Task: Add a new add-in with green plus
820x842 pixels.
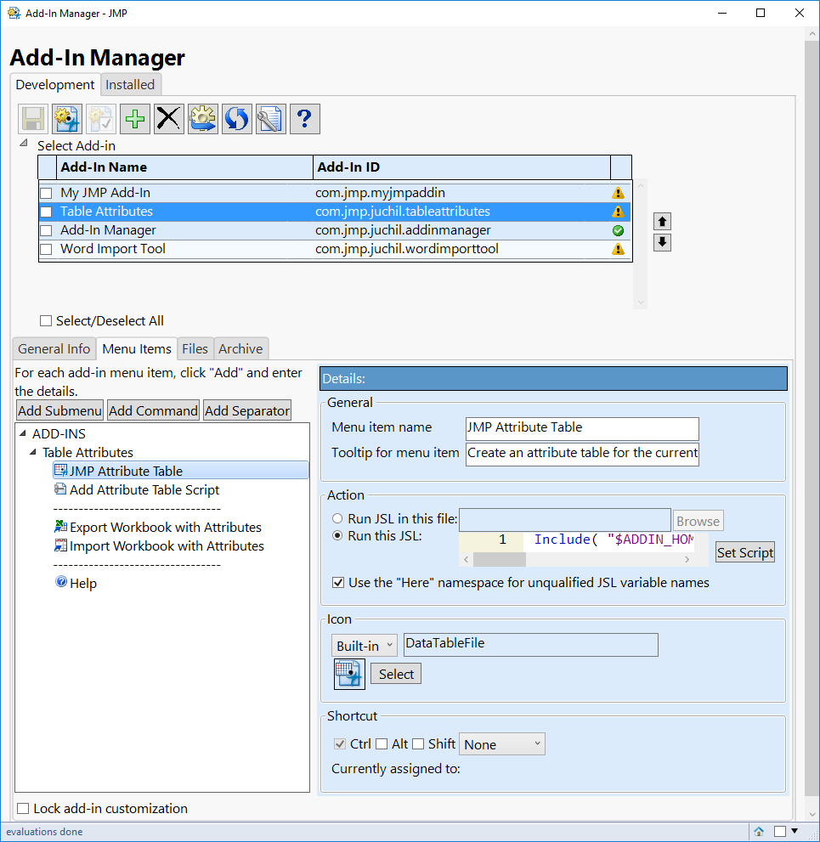Action: (x=135, y=119)
